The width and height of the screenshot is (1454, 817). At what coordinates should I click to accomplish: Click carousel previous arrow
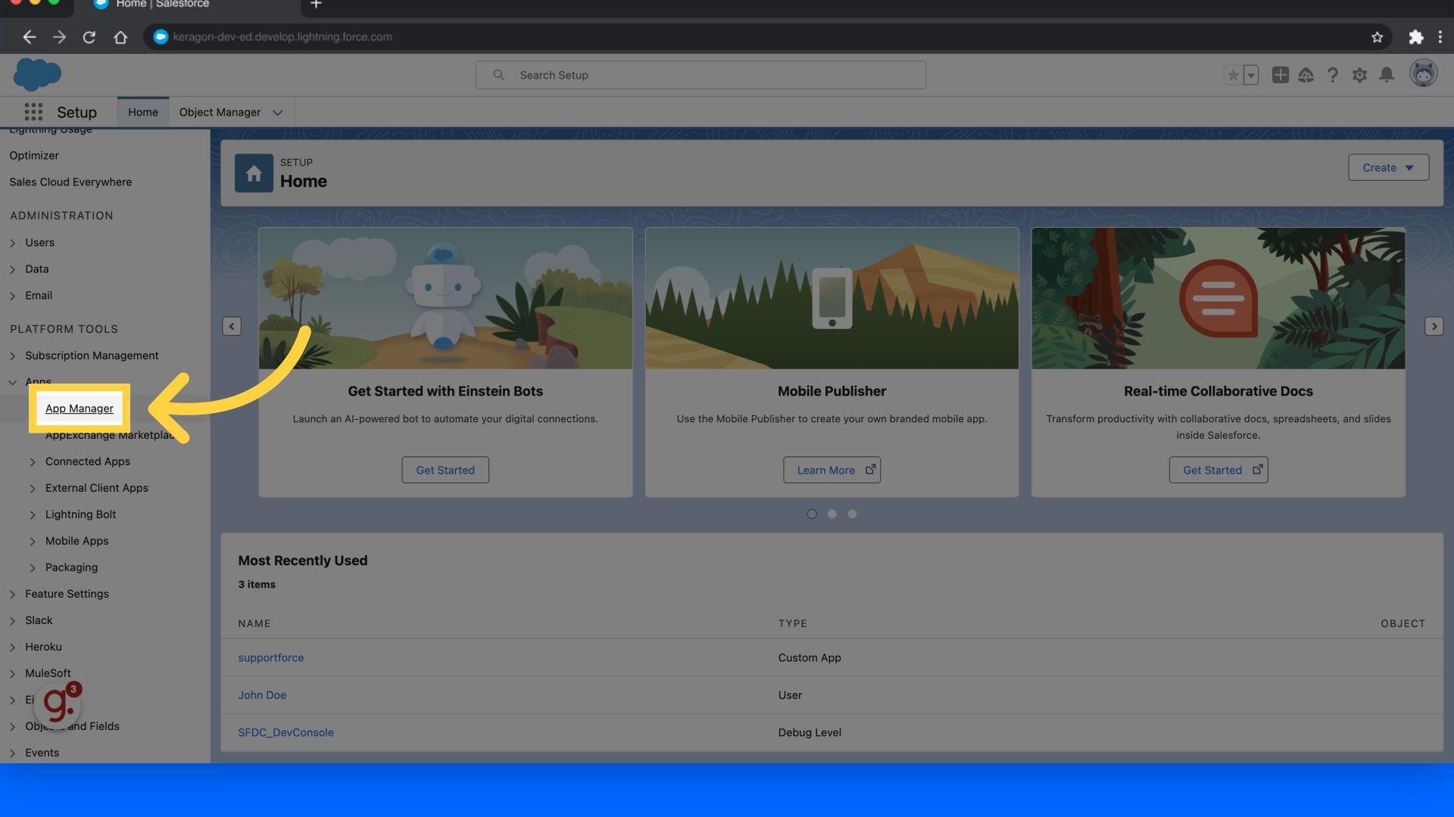(232, 326)
